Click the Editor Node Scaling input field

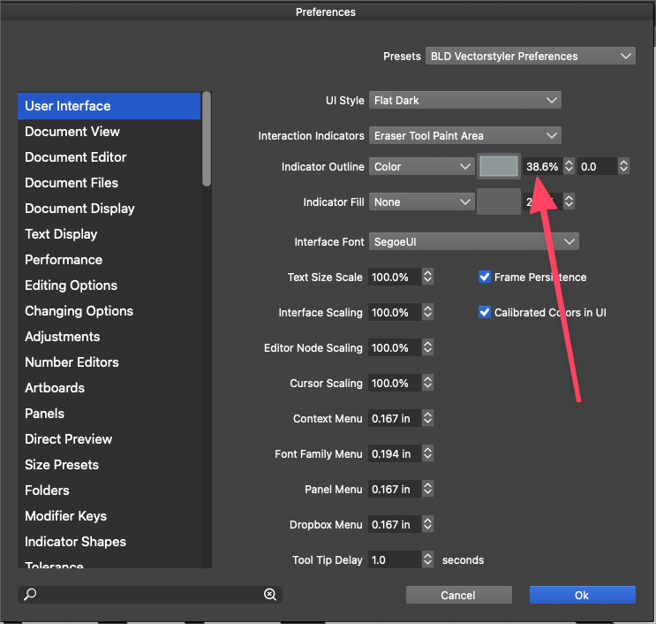click(393, 348)
